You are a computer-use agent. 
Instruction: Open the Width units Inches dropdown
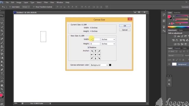tap(108, 39)
